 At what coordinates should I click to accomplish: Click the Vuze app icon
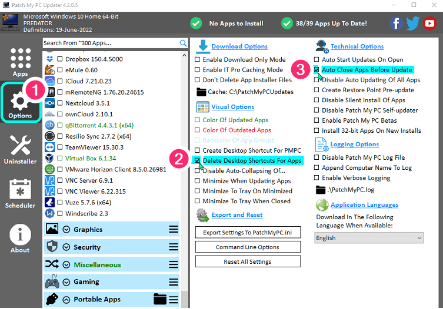pyautogui.click(x=50, y=202)
